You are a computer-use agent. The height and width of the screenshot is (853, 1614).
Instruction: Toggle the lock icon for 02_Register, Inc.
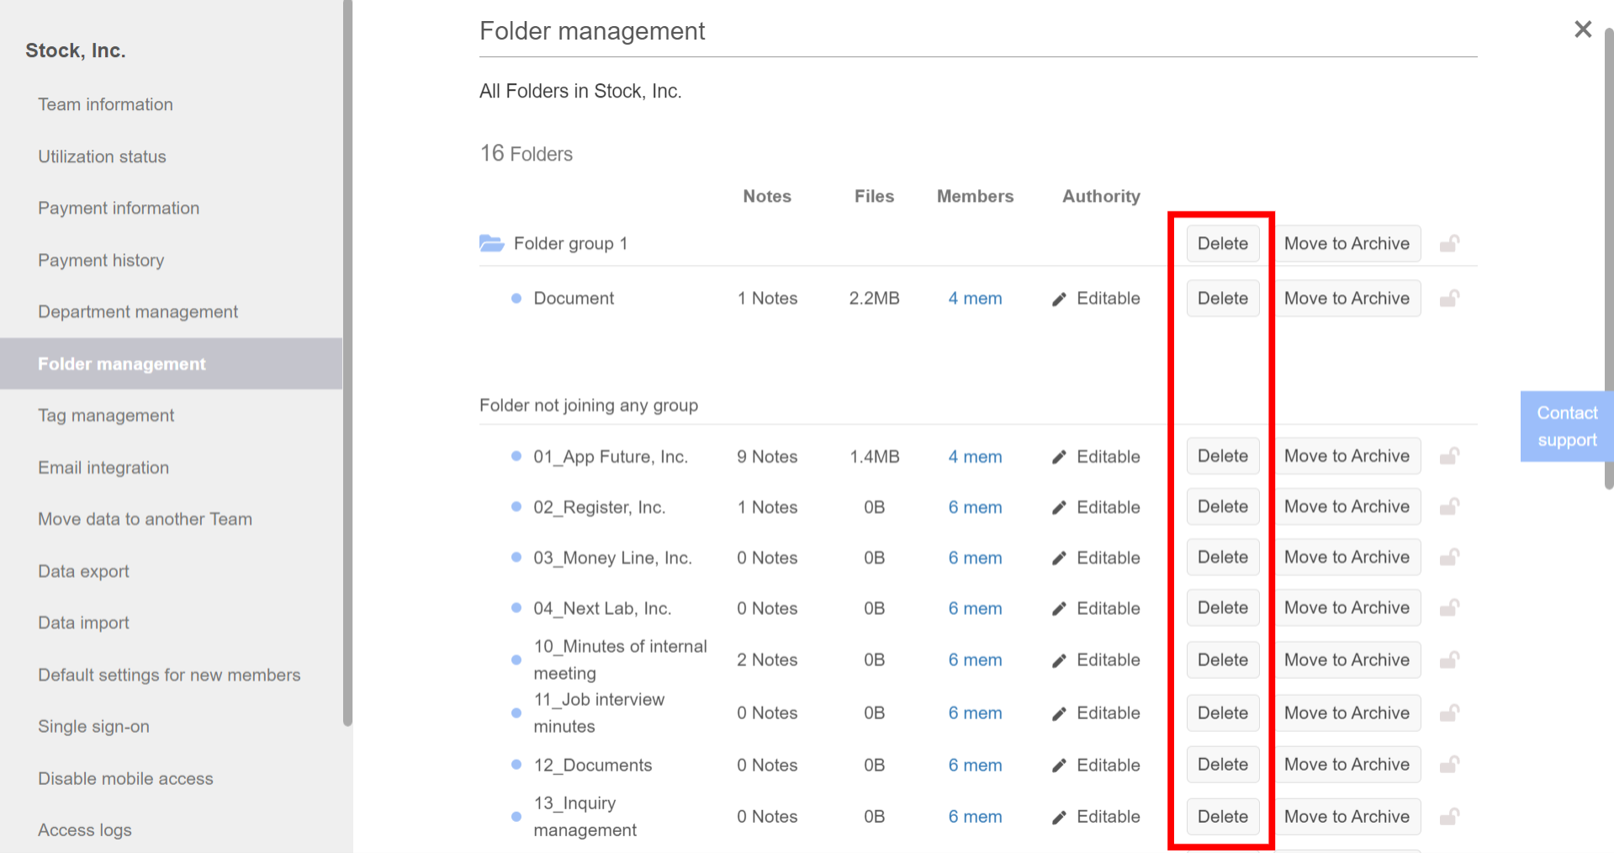1450,506
